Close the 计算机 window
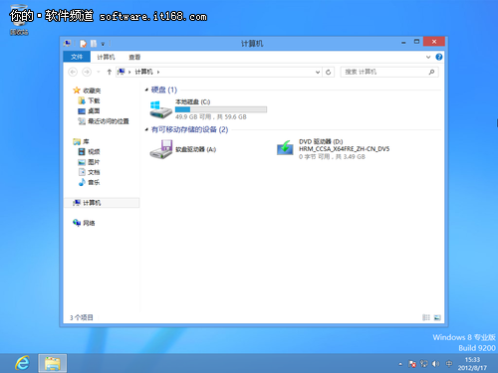Viewport: 498px width, 373px height. pyautogui.click(x=434, y=42)
